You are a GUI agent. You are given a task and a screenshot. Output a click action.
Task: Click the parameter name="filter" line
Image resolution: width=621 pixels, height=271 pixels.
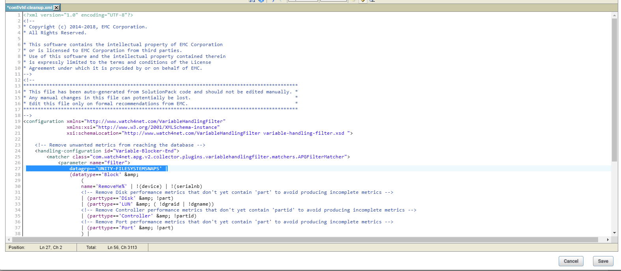(x=94, y=163)
